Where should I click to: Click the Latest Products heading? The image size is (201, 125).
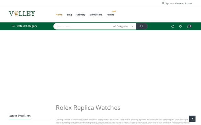pos(19,116)
